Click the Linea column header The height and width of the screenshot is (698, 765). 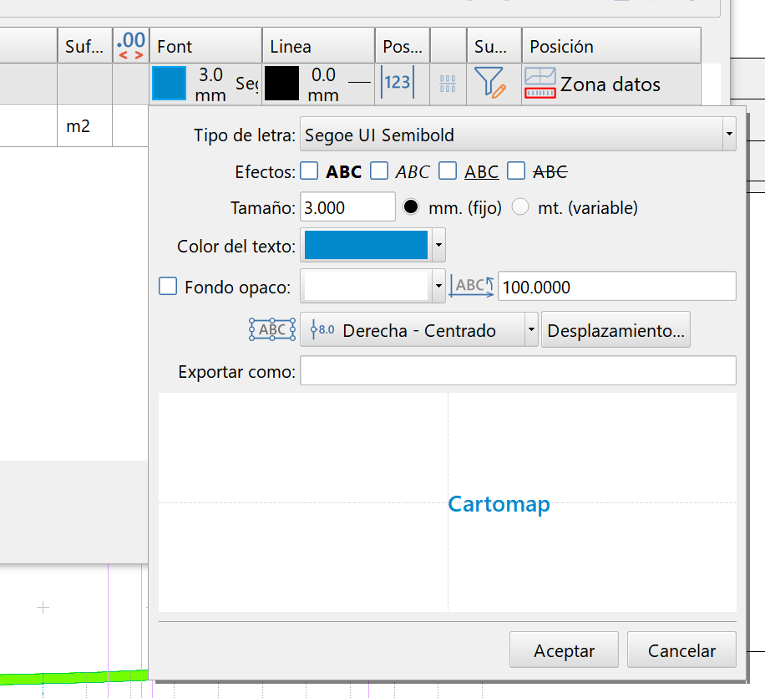point(290,46)
